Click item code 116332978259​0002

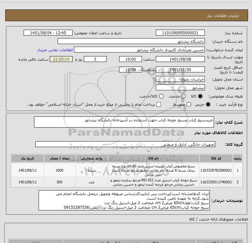[216, 170]
